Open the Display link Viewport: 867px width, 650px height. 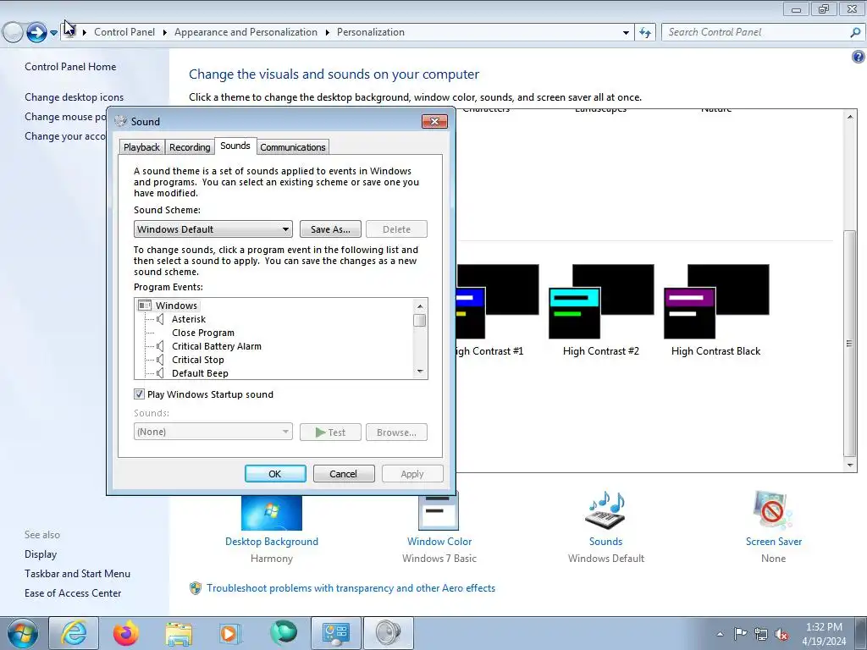pos(41,554)
